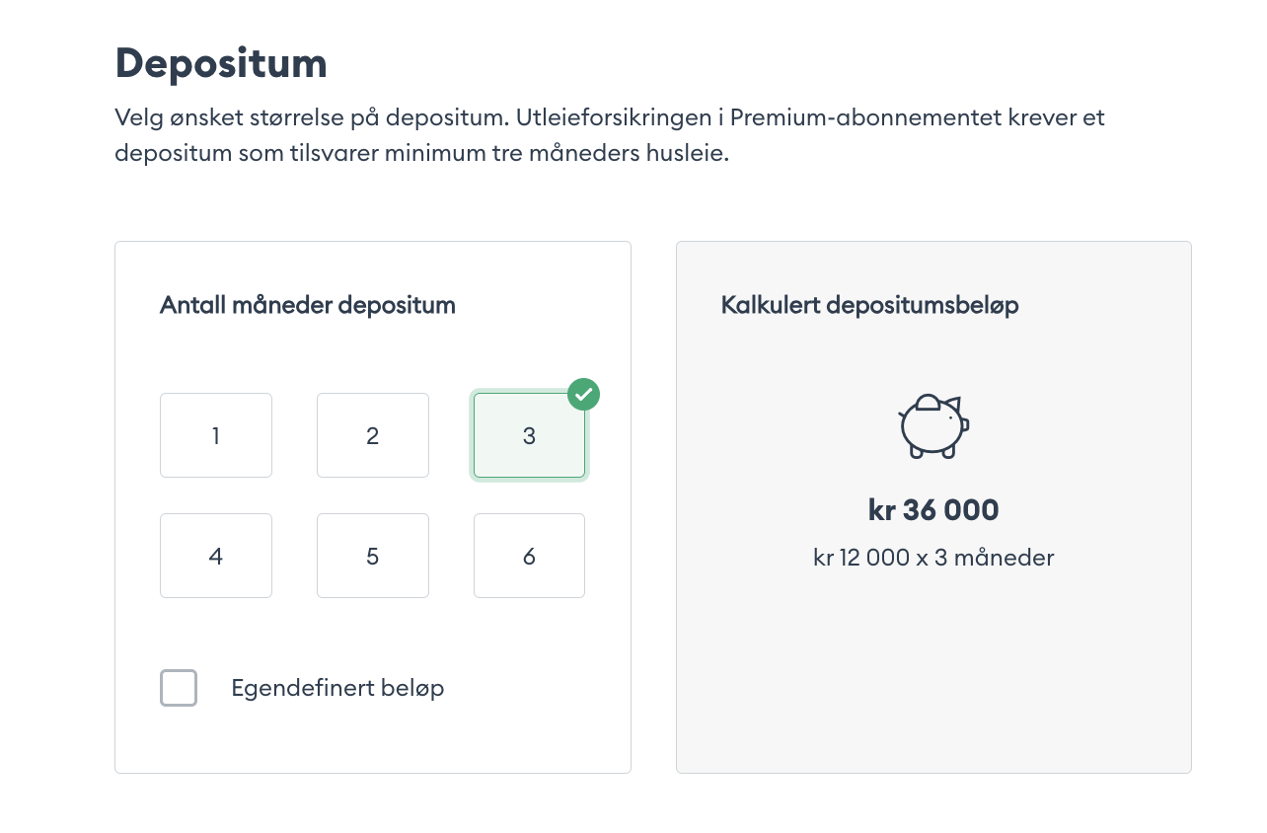
Task: Click the 'kr 36 000' amount
Action: pyautogui.click(x=933, y=510)
